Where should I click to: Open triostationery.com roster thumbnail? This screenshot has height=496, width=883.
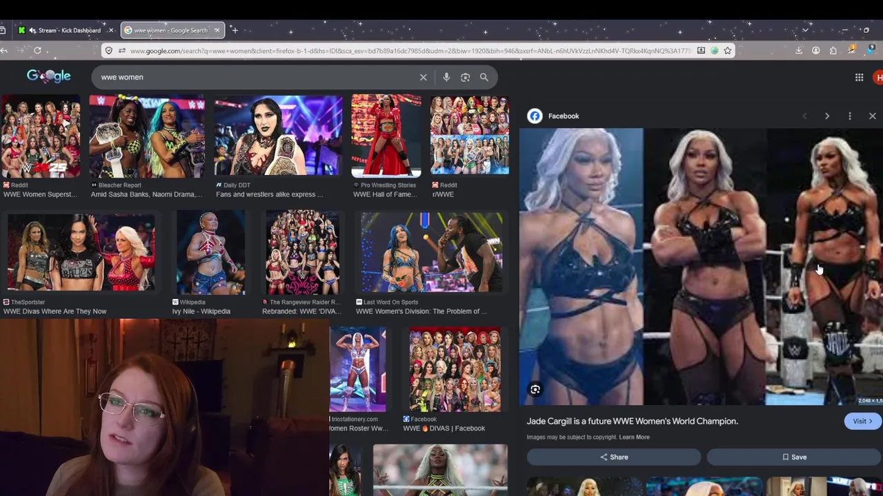(357, 369)
